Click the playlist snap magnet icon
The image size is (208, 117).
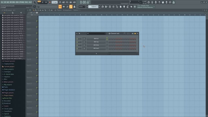tap(30, 10)
